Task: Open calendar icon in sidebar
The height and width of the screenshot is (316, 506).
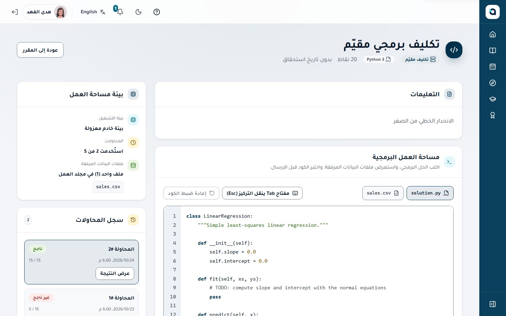Action: click(x=493, y=67)
